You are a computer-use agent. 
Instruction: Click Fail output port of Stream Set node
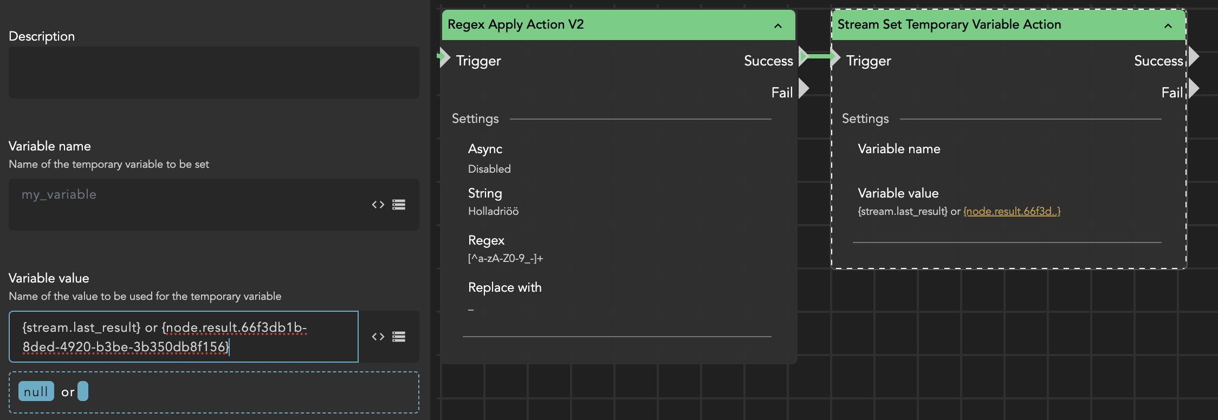click(x=1194, y=88)
